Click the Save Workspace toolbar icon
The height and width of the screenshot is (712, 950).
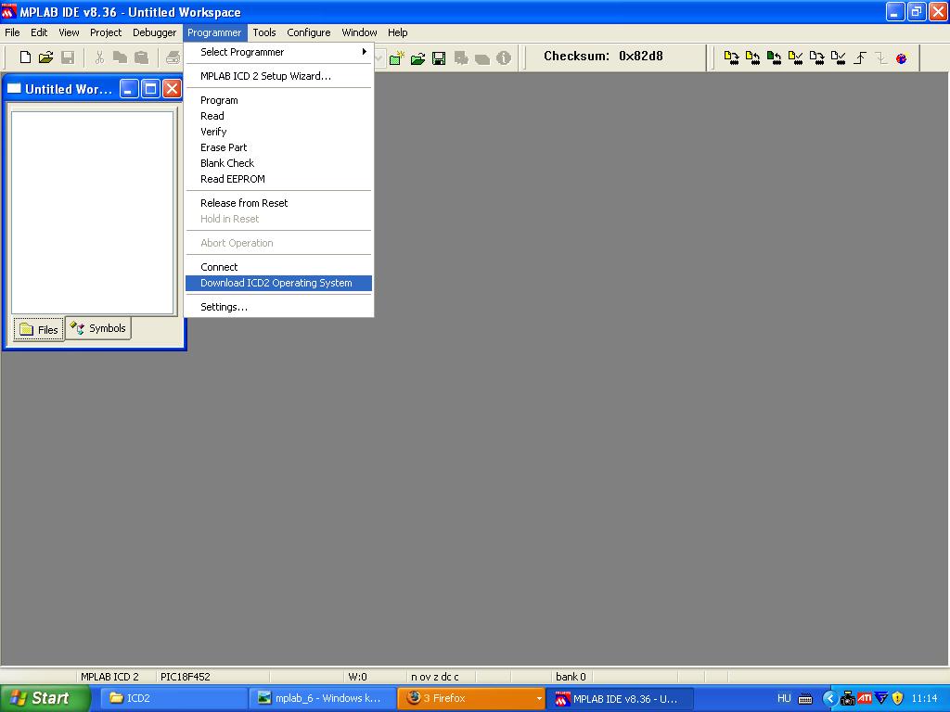(x=439, y=58)
